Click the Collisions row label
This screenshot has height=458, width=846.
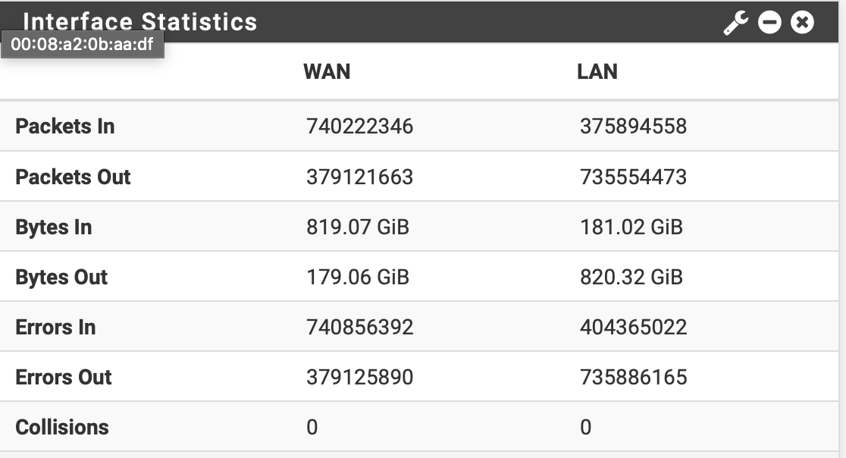(x=62, y=427)
